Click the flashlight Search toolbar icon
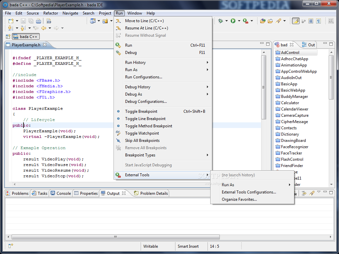This screenshot has width=339, height=254. pos(278,21)
